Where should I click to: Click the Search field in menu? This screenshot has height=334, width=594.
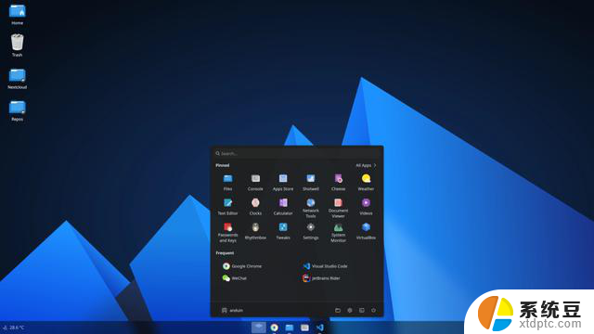pyautogui.click(x=297, y=153)
